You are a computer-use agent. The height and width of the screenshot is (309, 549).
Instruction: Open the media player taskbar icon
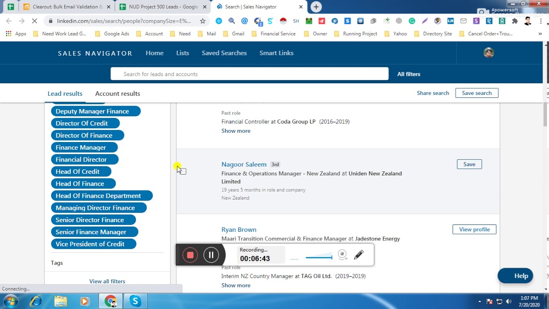85,301
